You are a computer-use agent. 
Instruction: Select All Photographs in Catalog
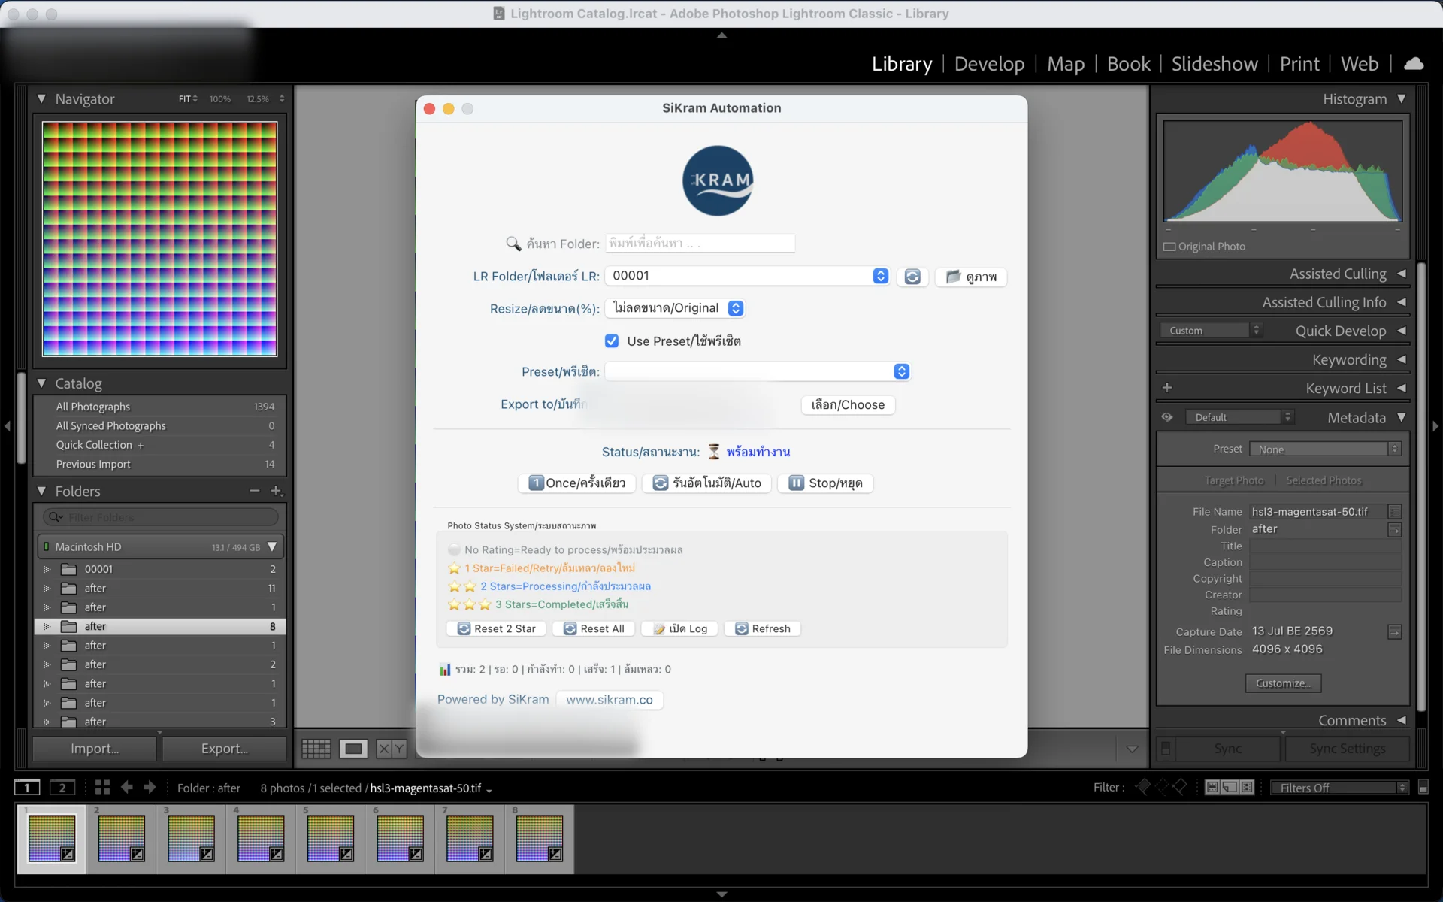point(161,407)
